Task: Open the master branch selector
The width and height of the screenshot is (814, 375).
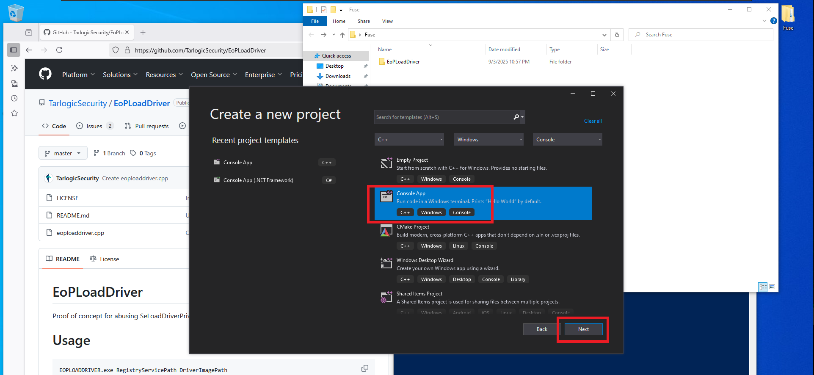Action: pos(63,153)
